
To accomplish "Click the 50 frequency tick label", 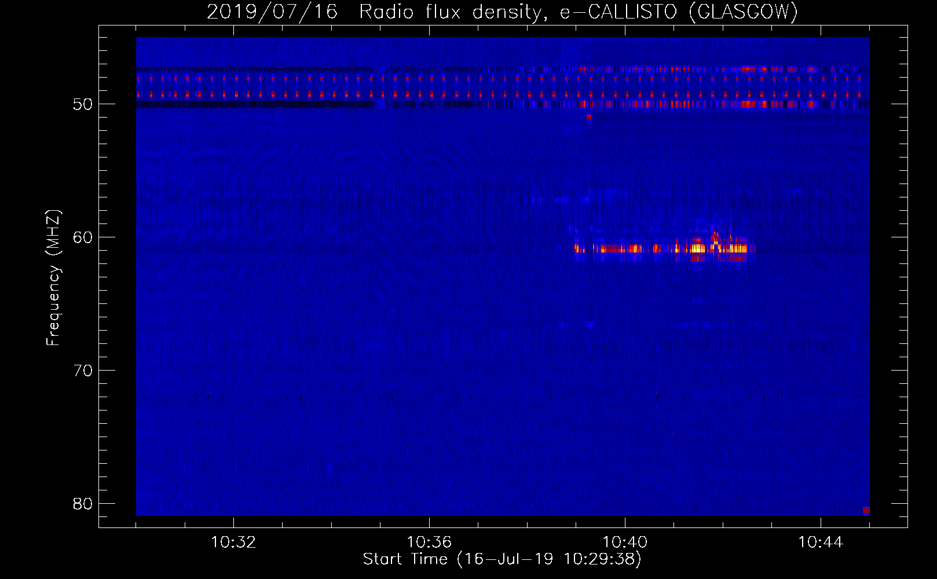I will pyautogui.click(x=83, y=104).
